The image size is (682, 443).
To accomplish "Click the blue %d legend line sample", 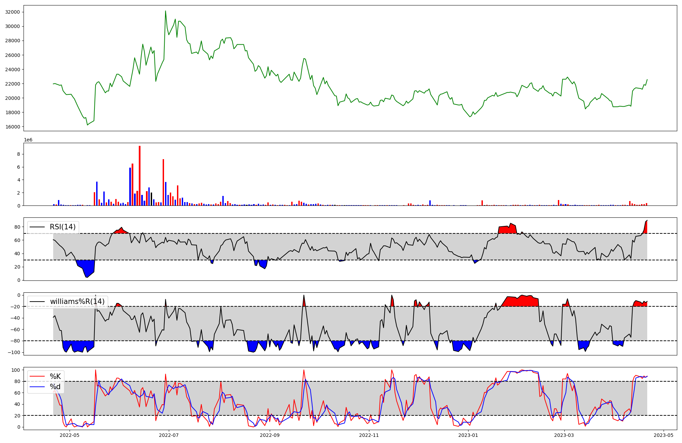I will click(37, 387).
